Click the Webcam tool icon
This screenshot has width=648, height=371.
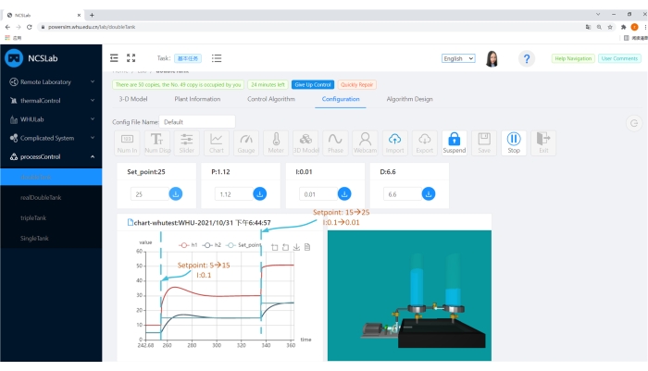click(366, 142)
